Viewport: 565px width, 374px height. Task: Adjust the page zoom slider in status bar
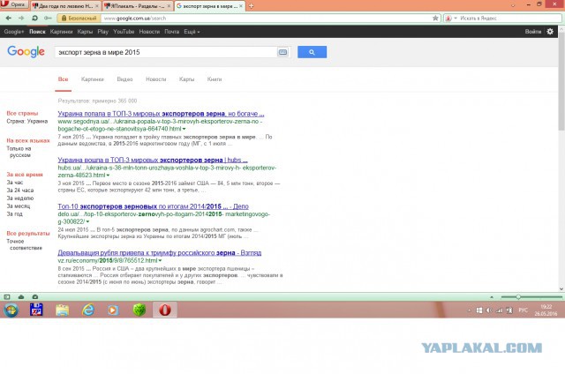(x=517, y=297)
